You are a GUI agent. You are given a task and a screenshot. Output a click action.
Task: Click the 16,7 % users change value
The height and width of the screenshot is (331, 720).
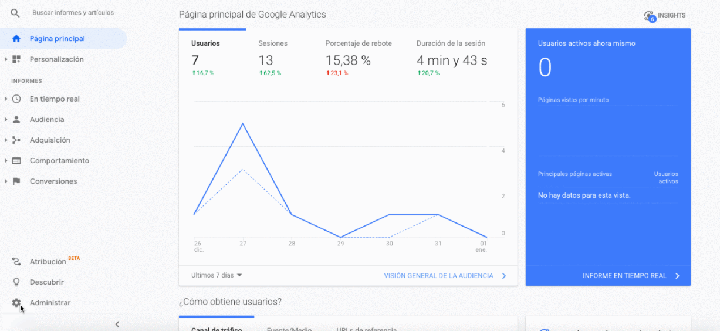pyautogui.click(x=203, y=73)
